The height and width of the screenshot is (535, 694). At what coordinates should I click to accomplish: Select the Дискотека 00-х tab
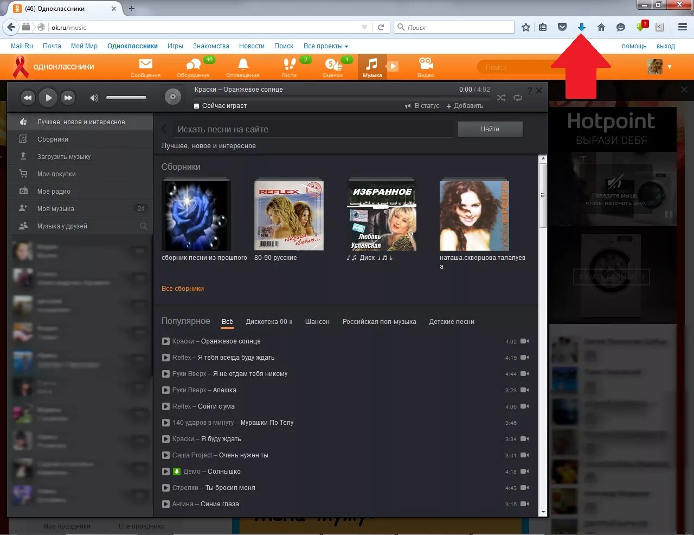269,322
